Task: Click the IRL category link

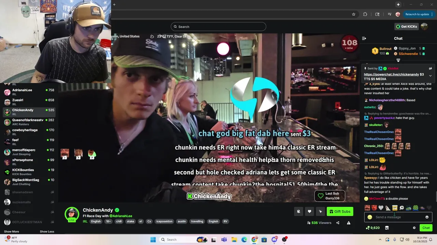Action: (x=85, y=221)
